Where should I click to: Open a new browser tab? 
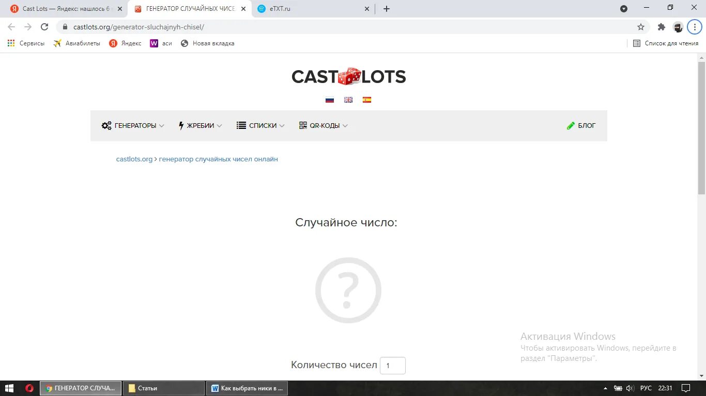coord(387,9)
